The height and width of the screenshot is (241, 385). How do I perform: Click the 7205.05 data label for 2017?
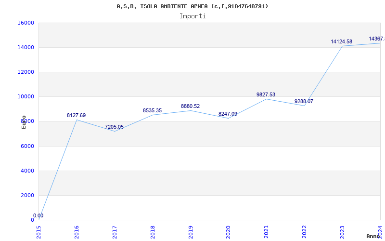[x=115, y=127]
